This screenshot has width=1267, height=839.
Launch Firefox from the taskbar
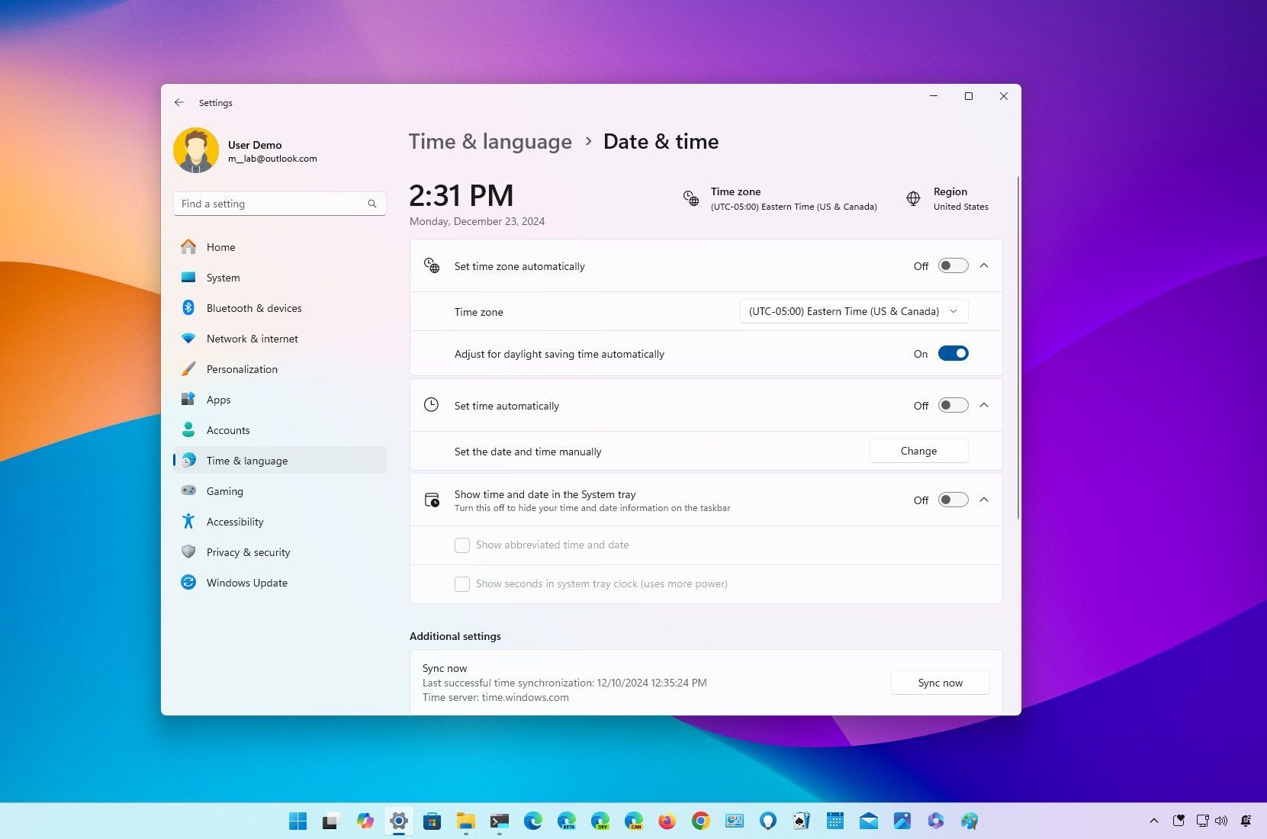667,821
